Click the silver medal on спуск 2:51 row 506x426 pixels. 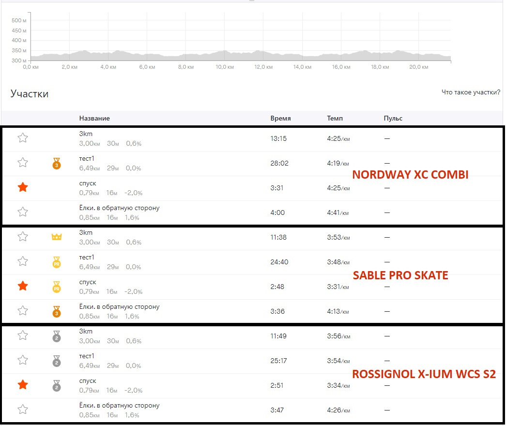57,386
